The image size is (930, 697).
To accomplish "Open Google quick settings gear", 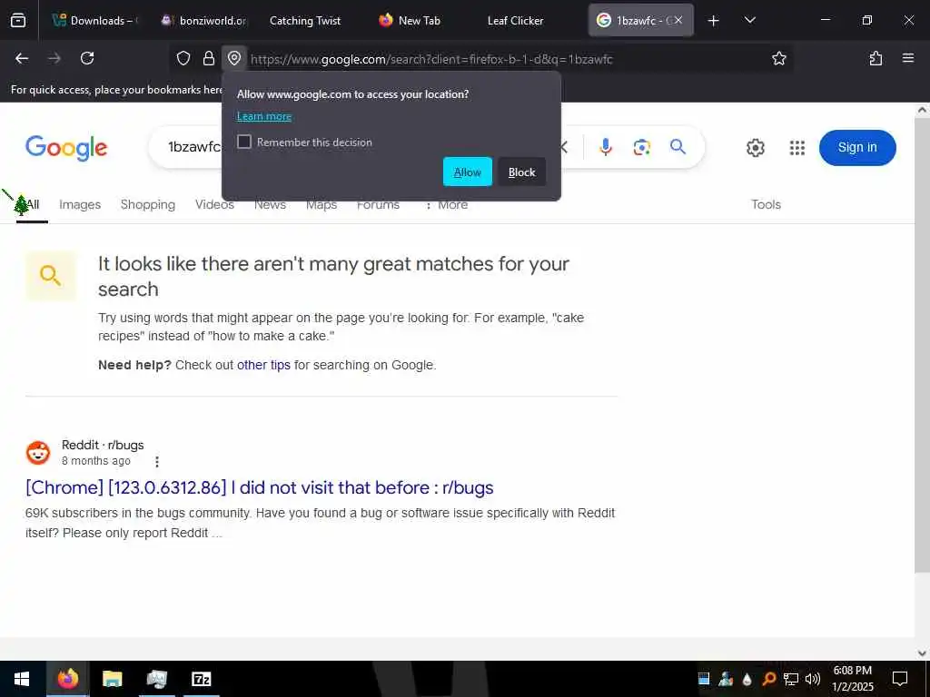I will (x=755, y=148).
